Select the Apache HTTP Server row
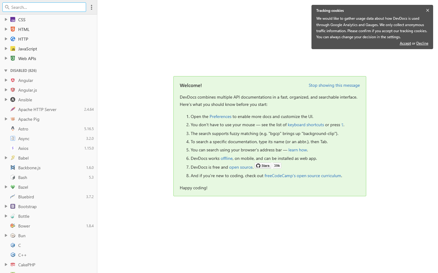 (49, 110)
